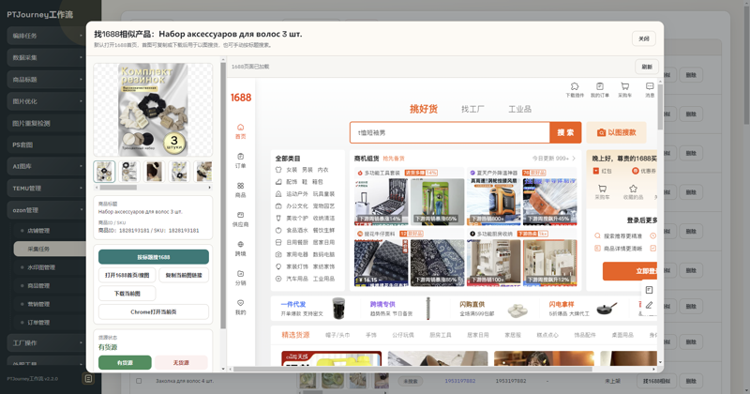Click the 1688 page bottom horizontal scrollbar
Viewport: 750px width, 394px height.
(412, 369)
